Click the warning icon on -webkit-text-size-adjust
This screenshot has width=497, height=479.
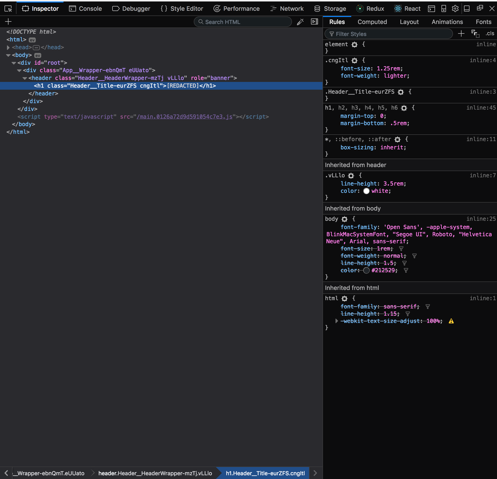pyautogui.click(x=451, y=321)
